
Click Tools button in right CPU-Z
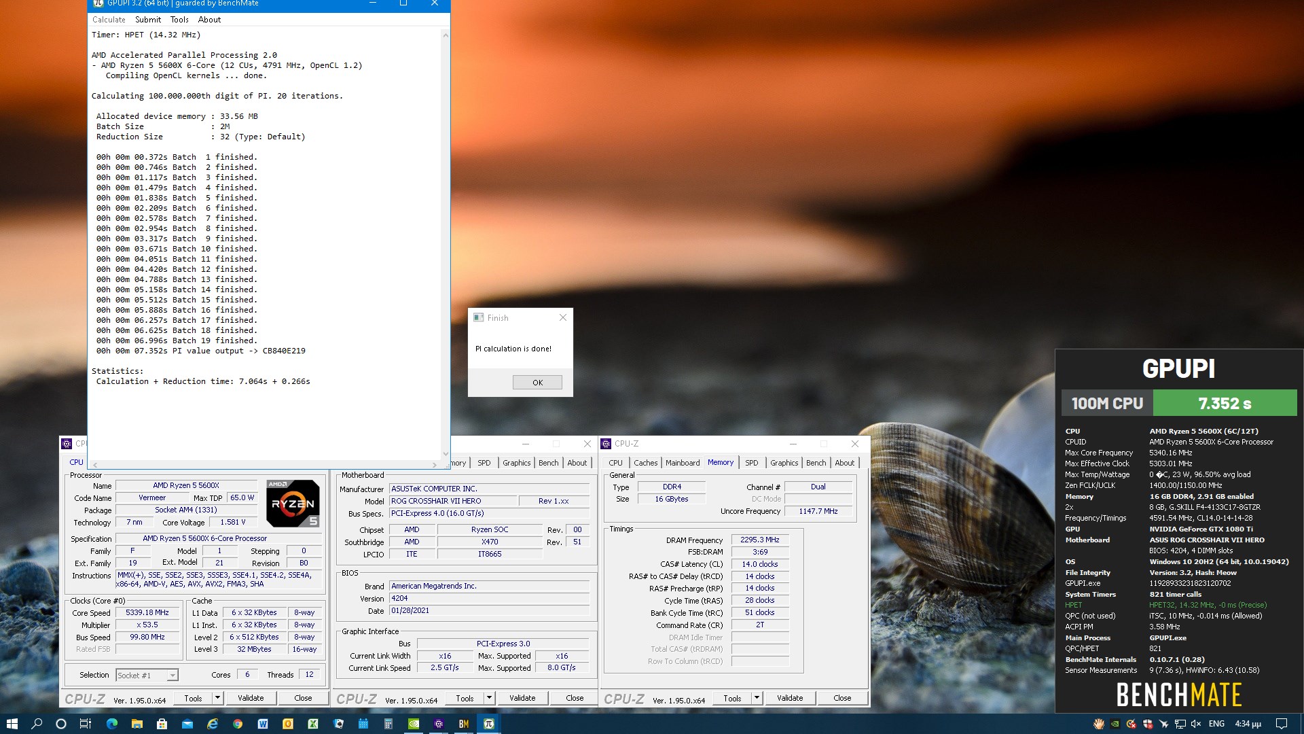coord(732,698)
